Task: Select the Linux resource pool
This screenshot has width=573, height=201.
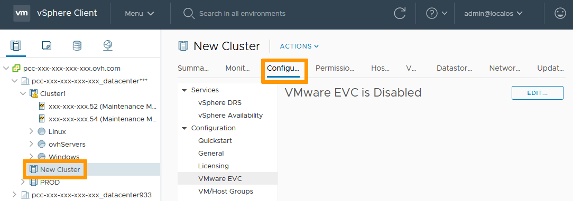Action: [x=57, y=132]
